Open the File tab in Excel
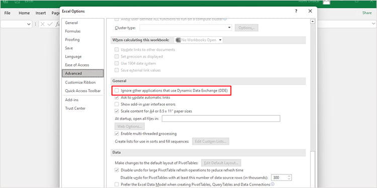The width and height of the screenshot is (377, 188). (x=7, y=13)
